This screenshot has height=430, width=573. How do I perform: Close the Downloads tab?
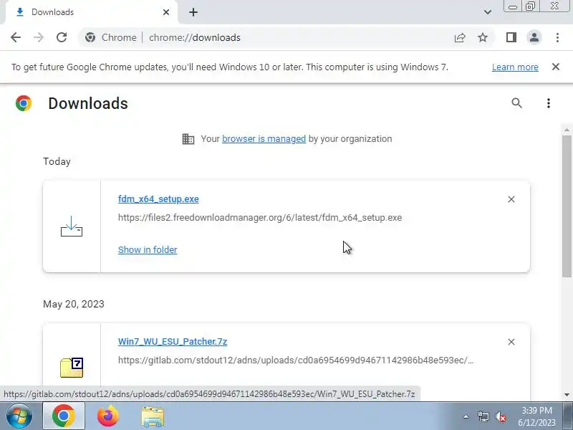point(166,12)
